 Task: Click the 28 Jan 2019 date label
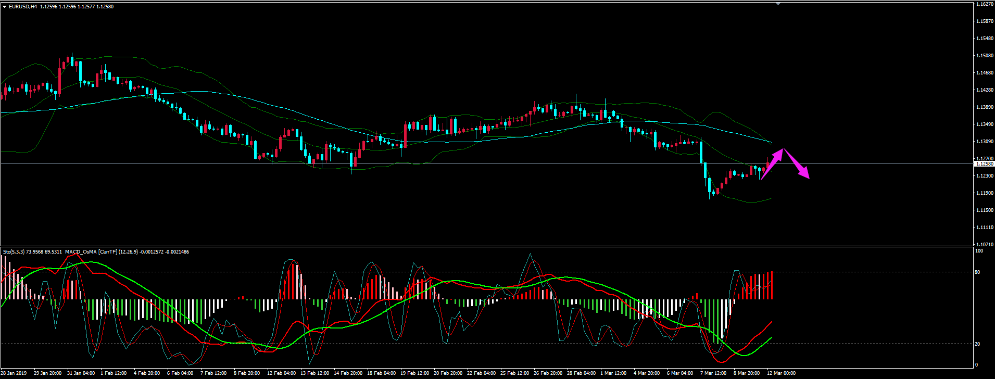pyautogui.click(x=14, y=373)
